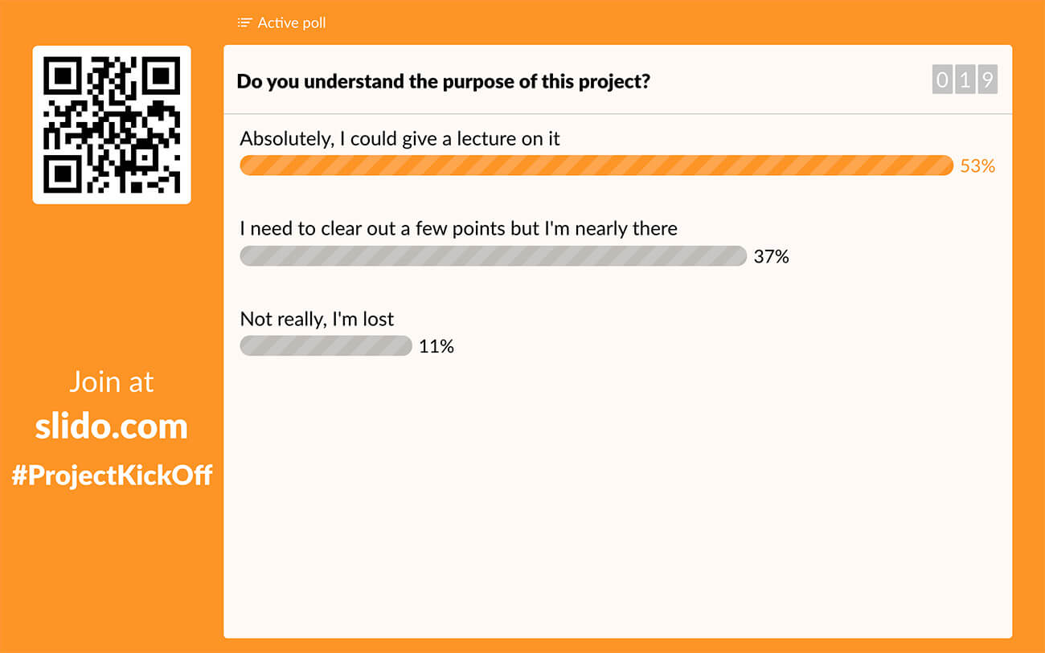This screenshot has width=1045, height=653.
Task: Select "I need to clear out a few points" option
Action: pyautogui.click(x=458, y=228)
